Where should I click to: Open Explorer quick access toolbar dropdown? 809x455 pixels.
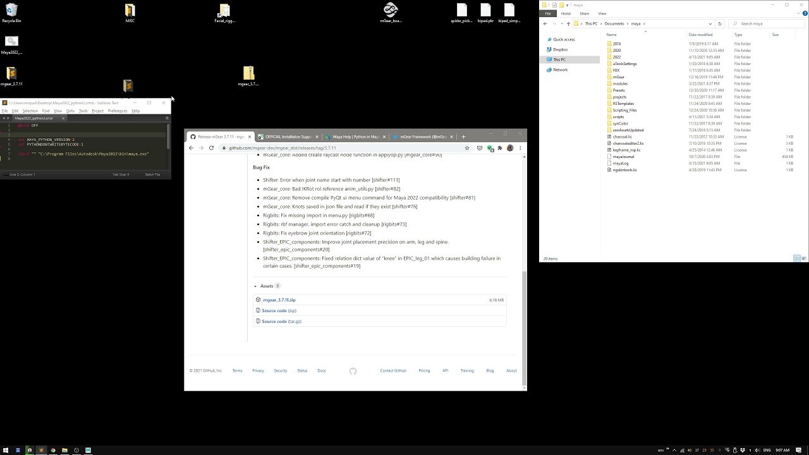568,5
